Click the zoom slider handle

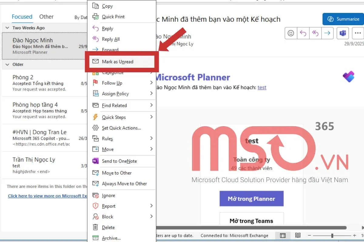pos(332,235)
